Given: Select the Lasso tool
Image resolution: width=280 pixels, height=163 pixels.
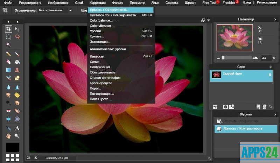Looking at the screenshot, I should pos(17,37).
